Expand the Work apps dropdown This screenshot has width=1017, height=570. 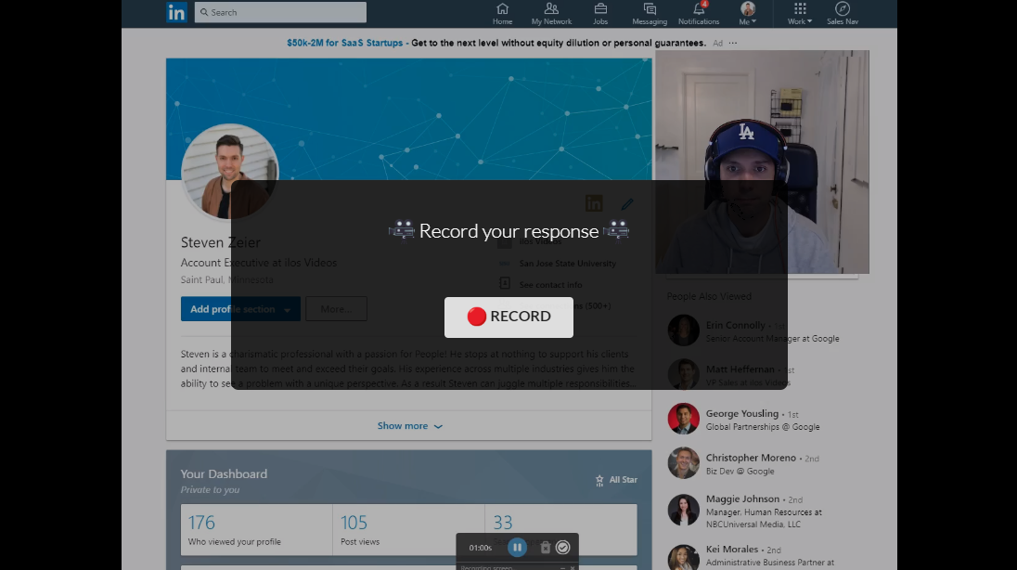point(800,13)
